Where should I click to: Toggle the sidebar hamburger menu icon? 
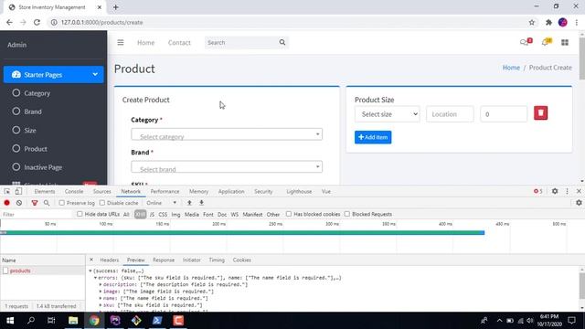tap(120, 43)
